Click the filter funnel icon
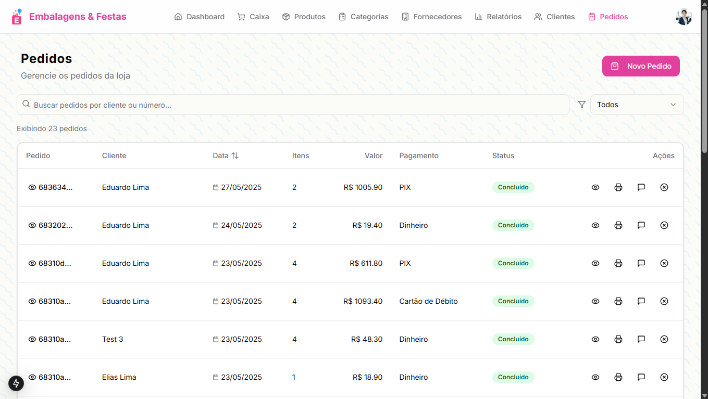This screenshot has height=399, width=708. click(582, 105)
